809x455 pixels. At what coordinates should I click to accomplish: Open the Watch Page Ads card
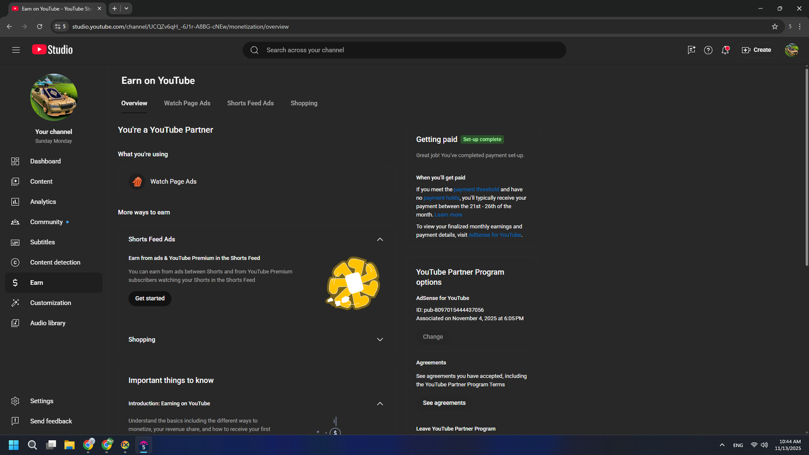257,181
